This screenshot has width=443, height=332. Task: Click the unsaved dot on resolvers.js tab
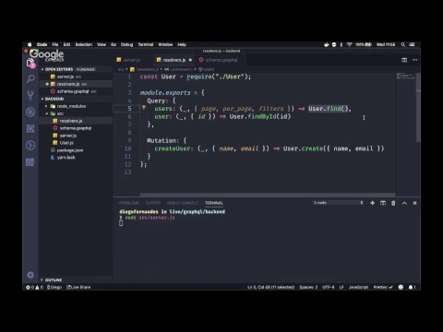[x=190, y=60]
